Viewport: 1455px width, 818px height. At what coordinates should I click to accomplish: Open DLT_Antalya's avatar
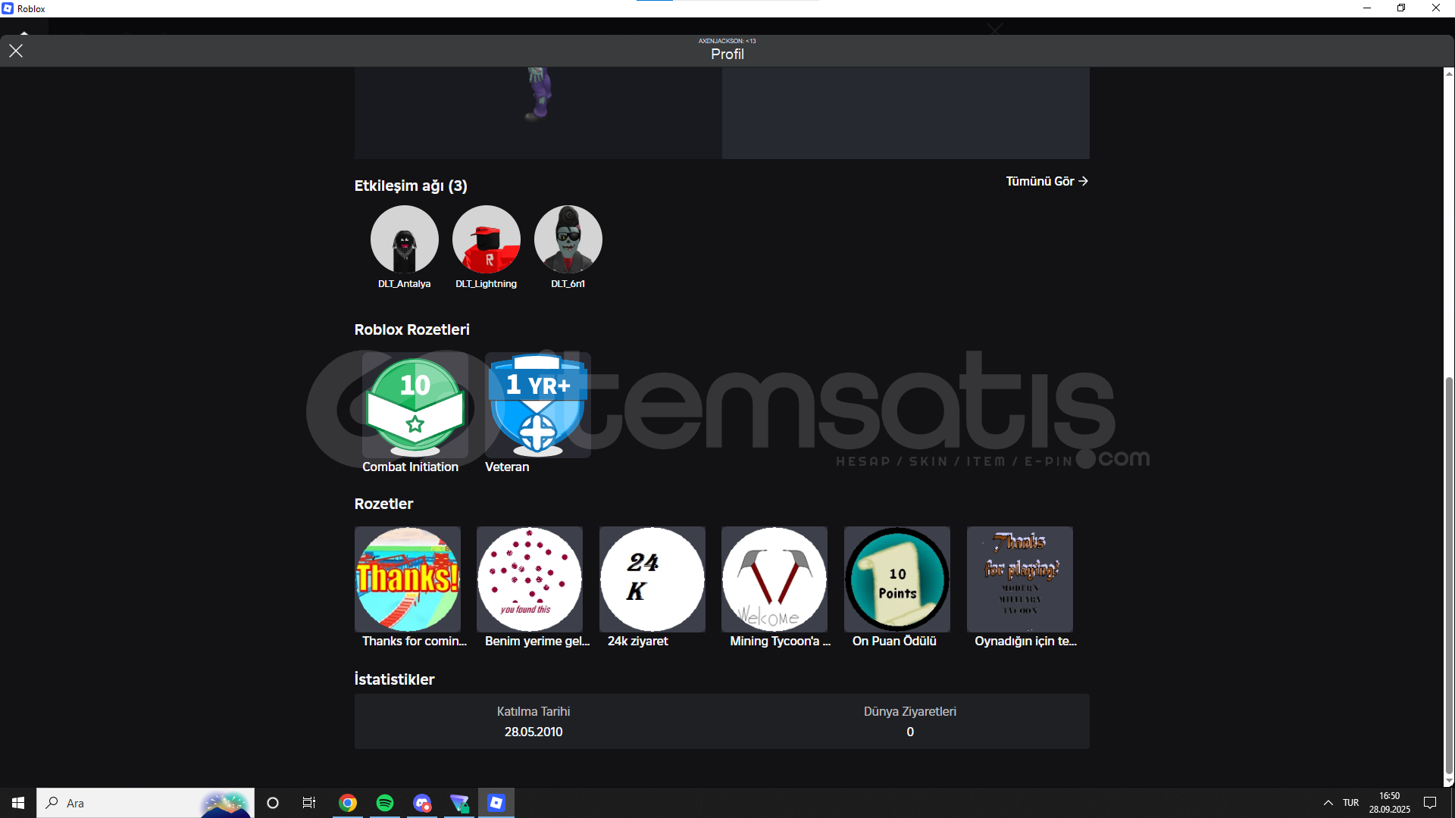pyautogui.click(x=405, y=239)
